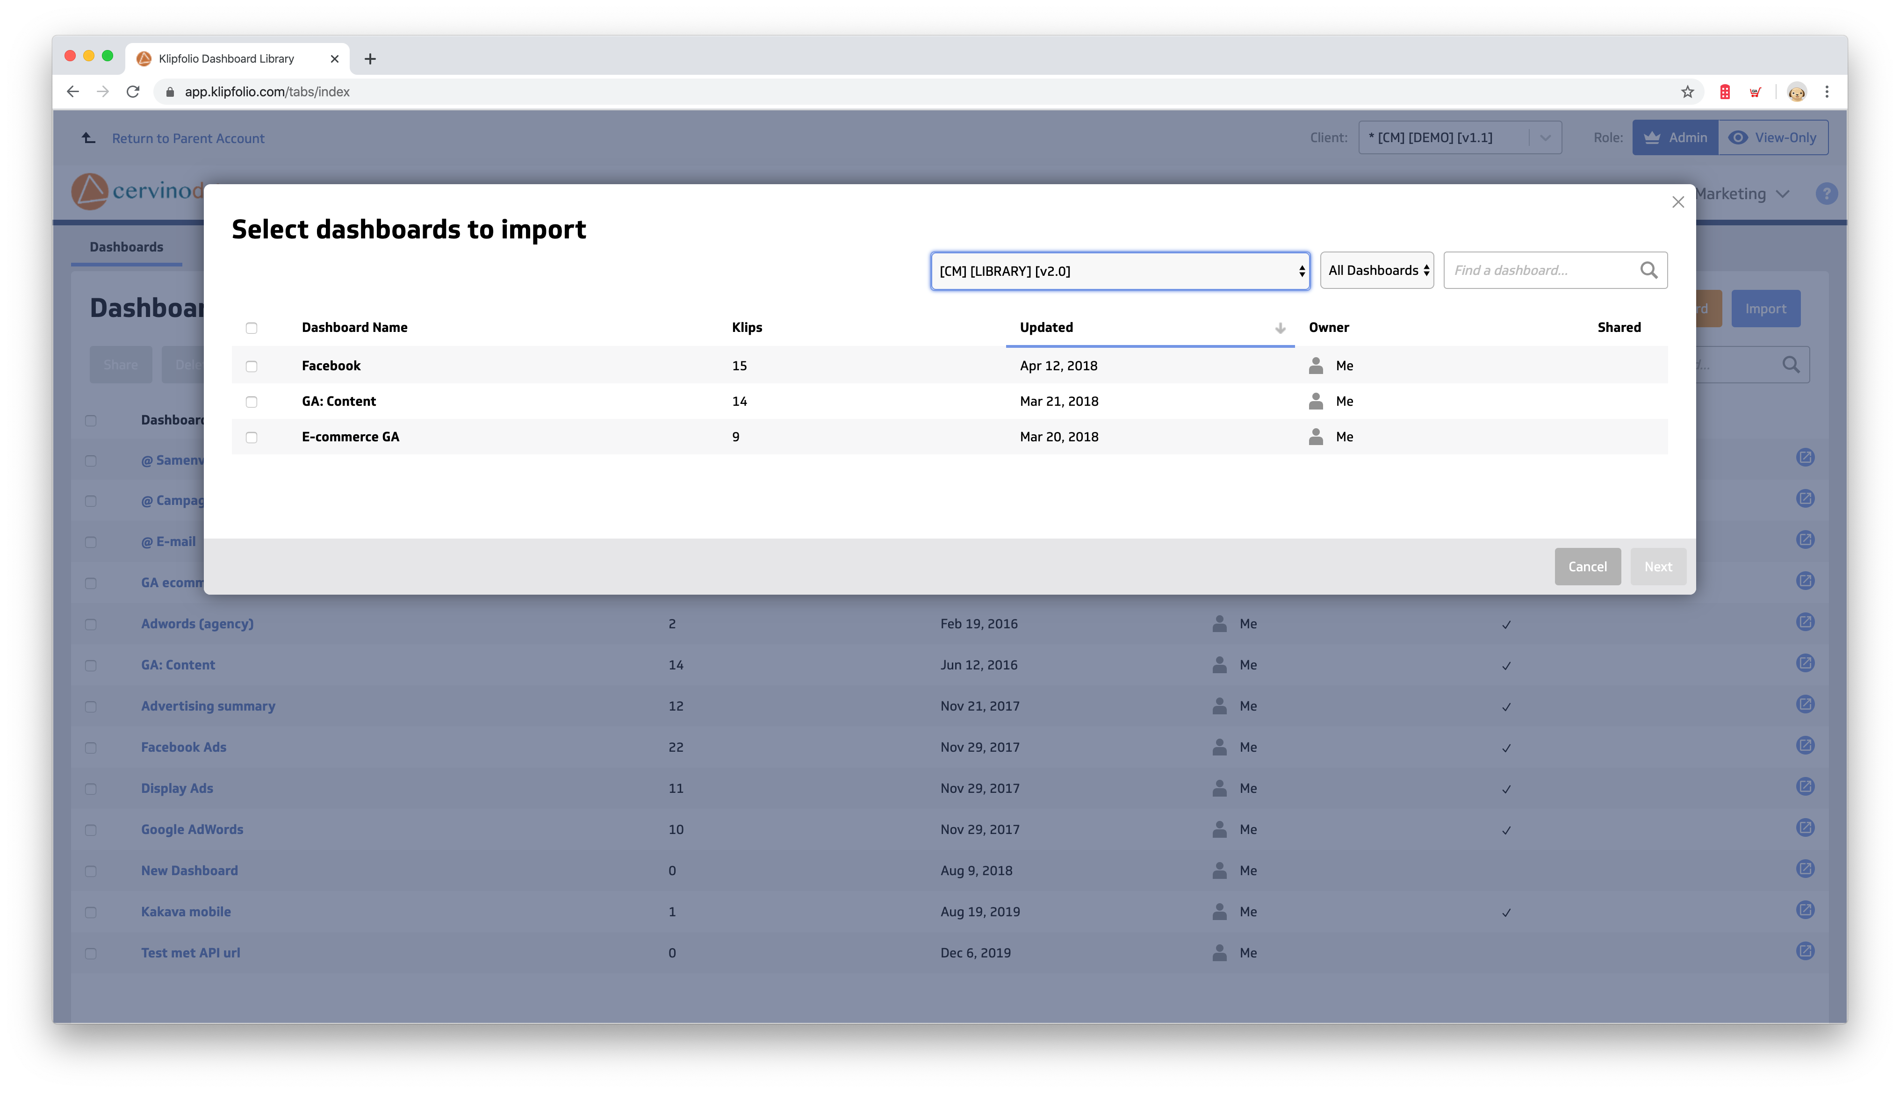Check the Advertising summary row checkbox
The height and width of the screenshot is (1093, 1900).
(91, 706)
